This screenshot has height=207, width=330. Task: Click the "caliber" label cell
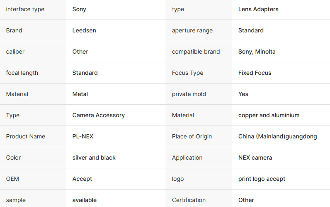15,52
